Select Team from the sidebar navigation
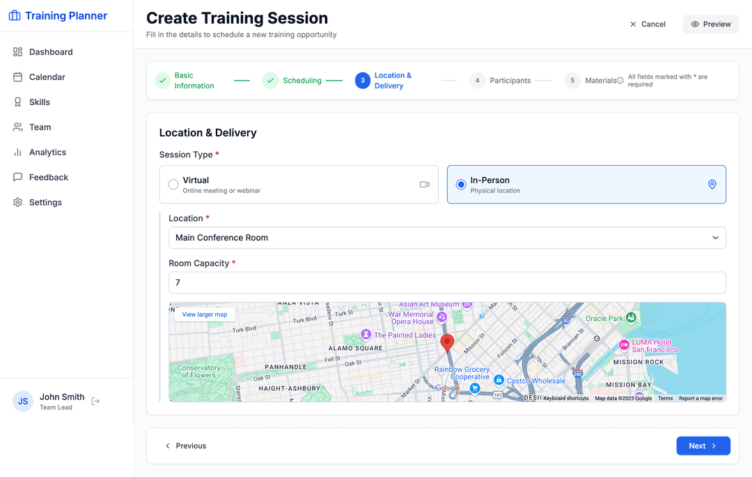 tap(42, 127)
